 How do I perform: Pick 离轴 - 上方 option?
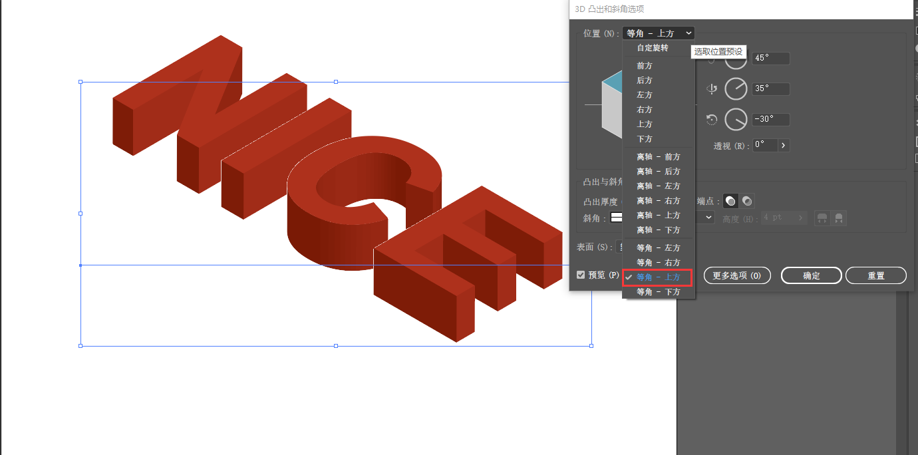659,216
